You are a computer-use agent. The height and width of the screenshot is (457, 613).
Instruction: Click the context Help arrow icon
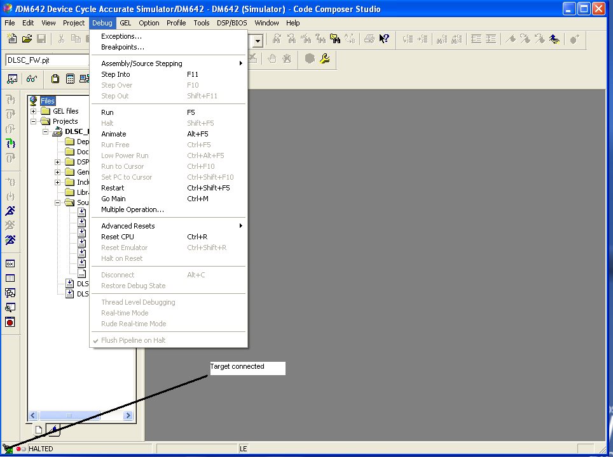pyautogui.click(x=384, y=39)
